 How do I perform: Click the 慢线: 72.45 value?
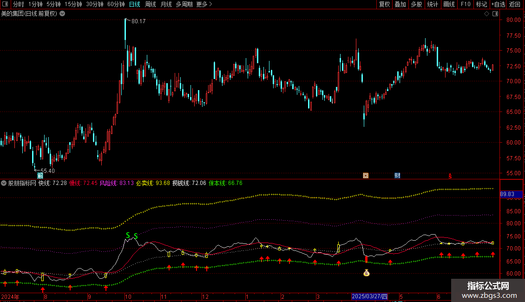tap(83, 183)
